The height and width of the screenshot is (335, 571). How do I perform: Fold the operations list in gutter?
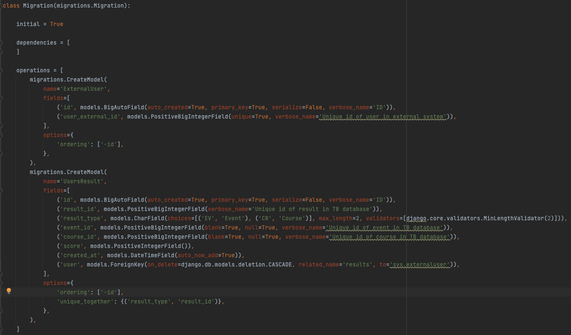2,70
